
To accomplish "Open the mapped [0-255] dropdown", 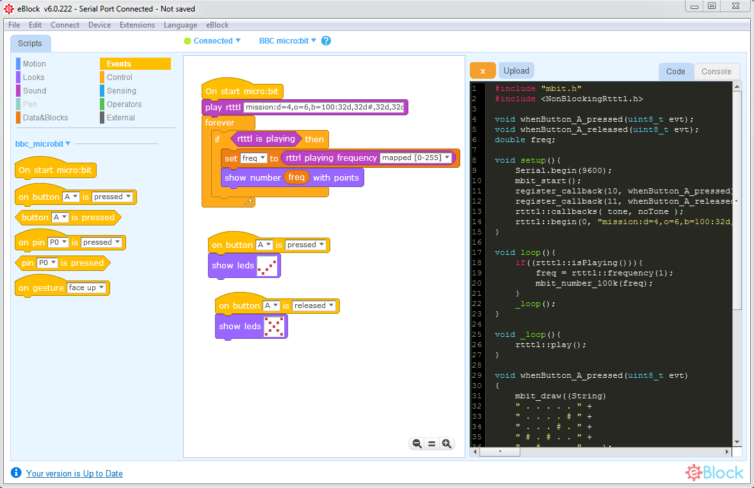I will 417,158.
